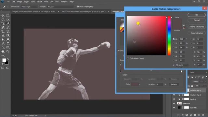This screenshot has height=117, width=208.
Task: Select the Eyedropper tool in the toolbox
Action: click(8, 24)
